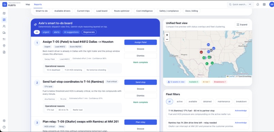Select the available fleet filter
Image resolution: width=274 pixels, height=132 pixels.
coord(193,101)
